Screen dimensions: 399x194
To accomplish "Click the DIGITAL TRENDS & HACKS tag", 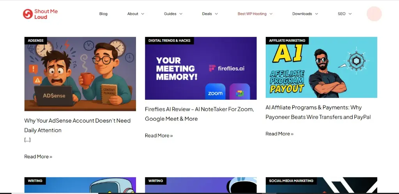I will tap(169, 40).
